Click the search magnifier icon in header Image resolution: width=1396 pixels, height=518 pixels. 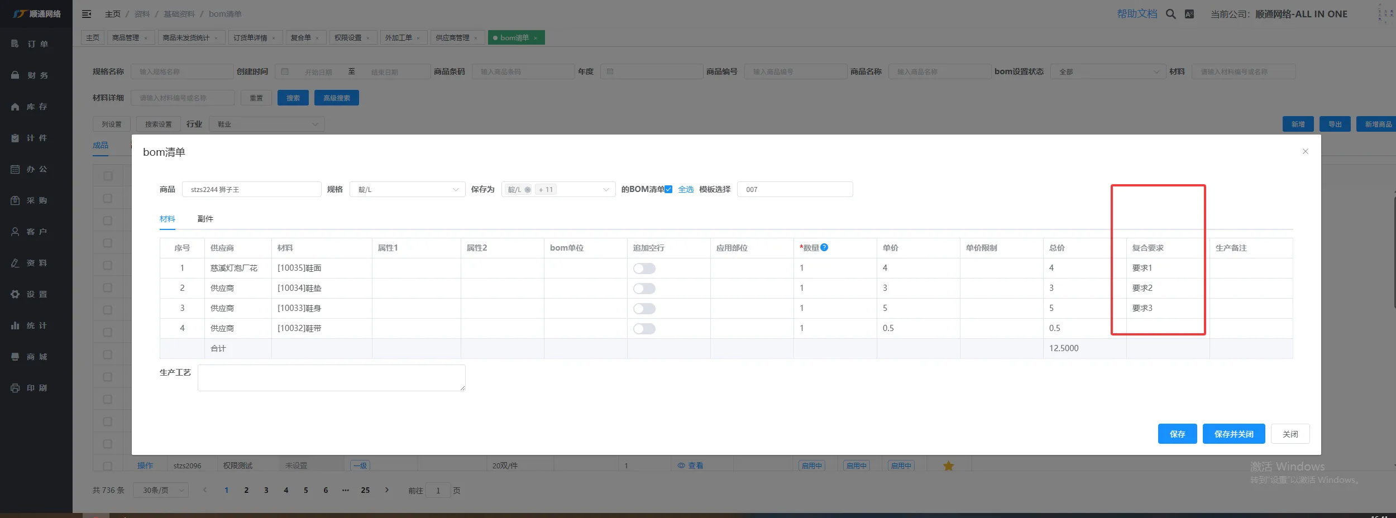pyautogui.click(x=1171, y=14)
